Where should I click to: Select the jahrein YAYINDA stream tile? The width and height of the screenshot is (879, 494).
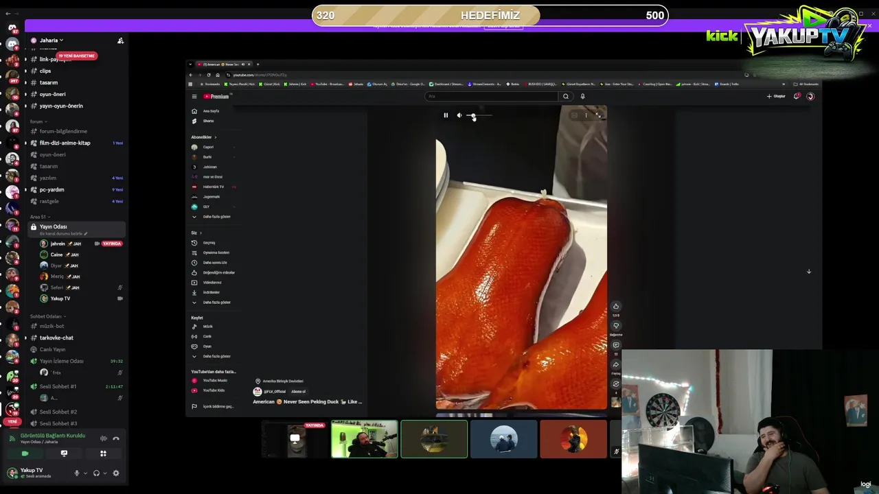(x=295, y=439)
